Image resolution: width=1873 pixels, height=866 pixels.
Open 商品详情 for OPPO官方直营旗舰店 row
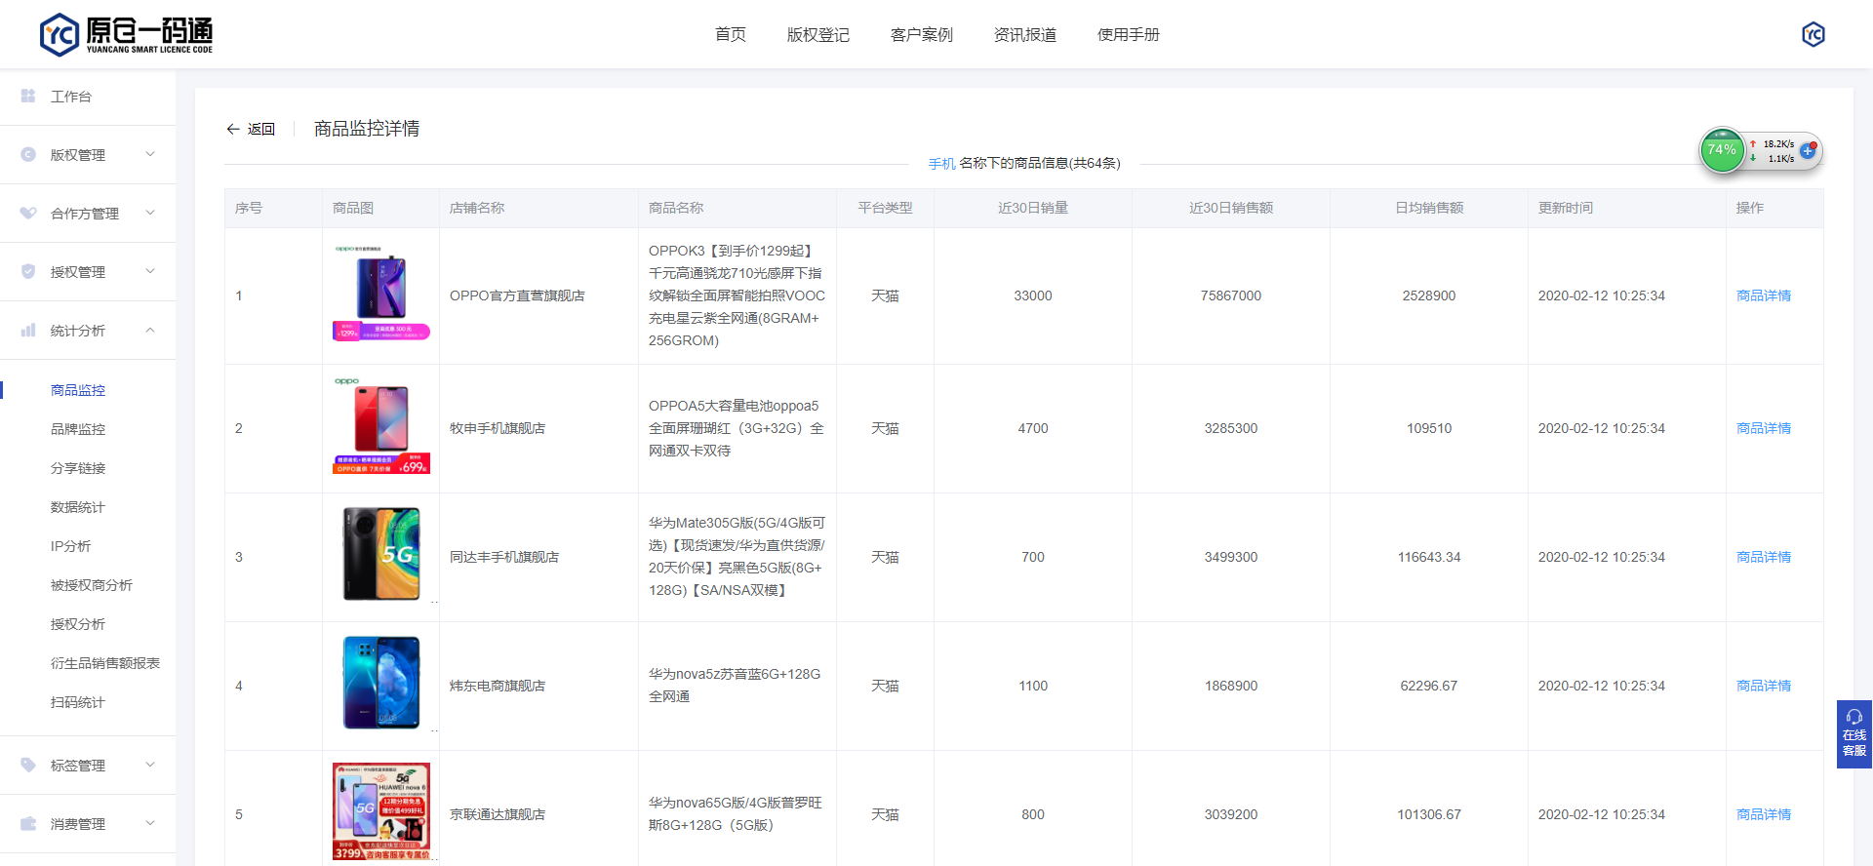pos(1764,295)
